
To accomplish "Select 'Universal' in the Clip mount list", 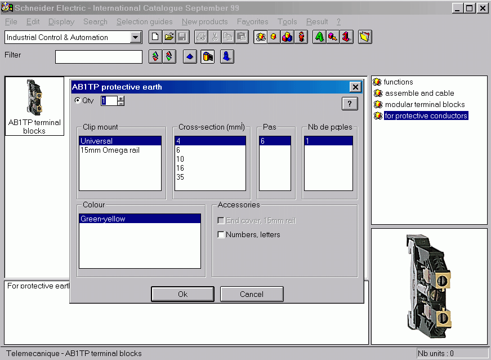I will click(120, 141).
